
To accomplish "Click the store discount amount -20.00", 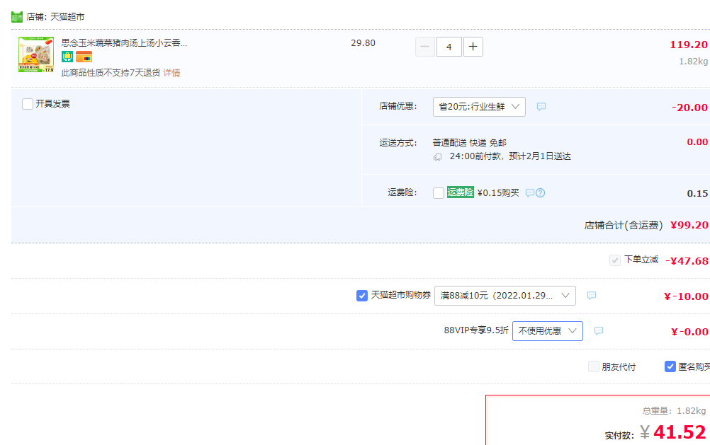I will pyautogui.click(x=689, y=108).
